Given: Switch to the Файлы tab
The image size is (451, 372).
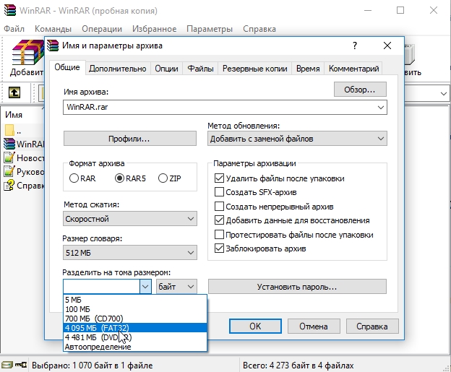Looking at the screenshot, I should pos(200,69).
